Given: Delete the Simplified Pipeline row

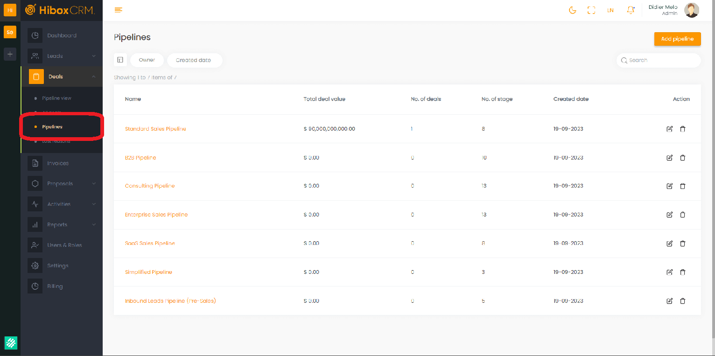Looking at the screenshot, I should coord(682,272).
